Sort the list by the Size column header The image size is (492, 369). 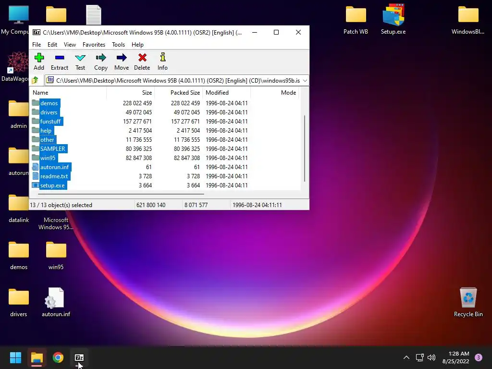click(x=131, y=92)
